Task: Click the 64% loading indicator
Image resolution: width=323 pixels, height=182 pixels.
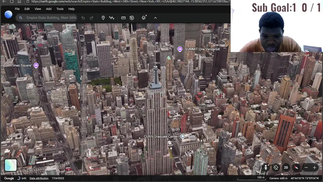Action: coord(22,178)
